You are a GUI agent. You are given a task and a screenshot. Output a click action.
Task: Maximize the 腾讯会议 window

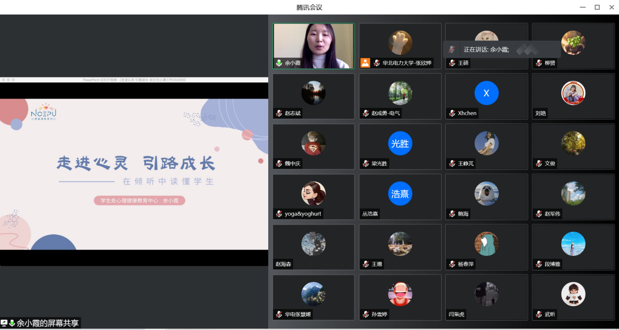point(597,7)
